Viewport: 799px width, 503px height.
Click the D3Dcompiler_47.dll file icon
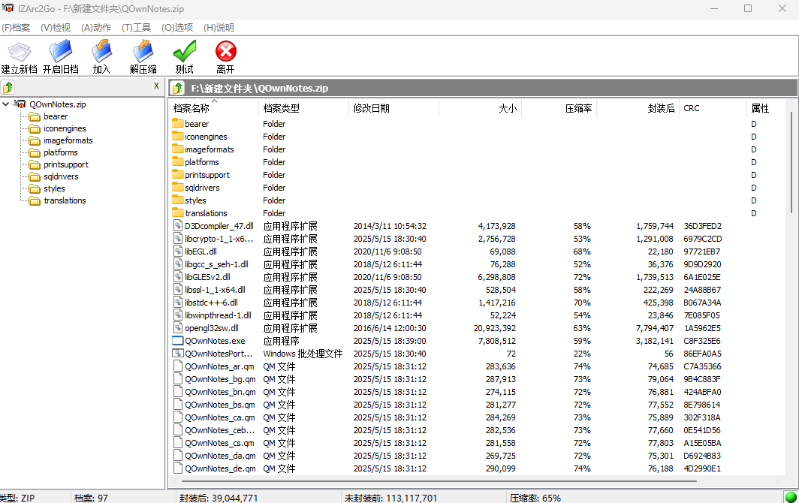tap(178, 226)
